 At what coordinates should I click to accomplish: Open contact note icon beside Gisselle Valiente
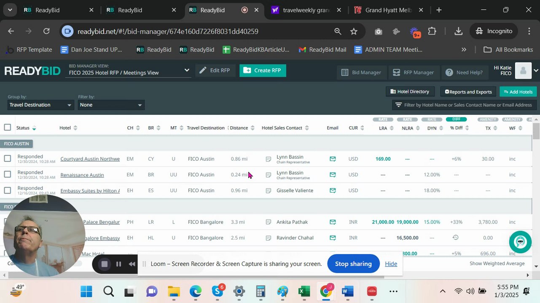tap(268, 191)
